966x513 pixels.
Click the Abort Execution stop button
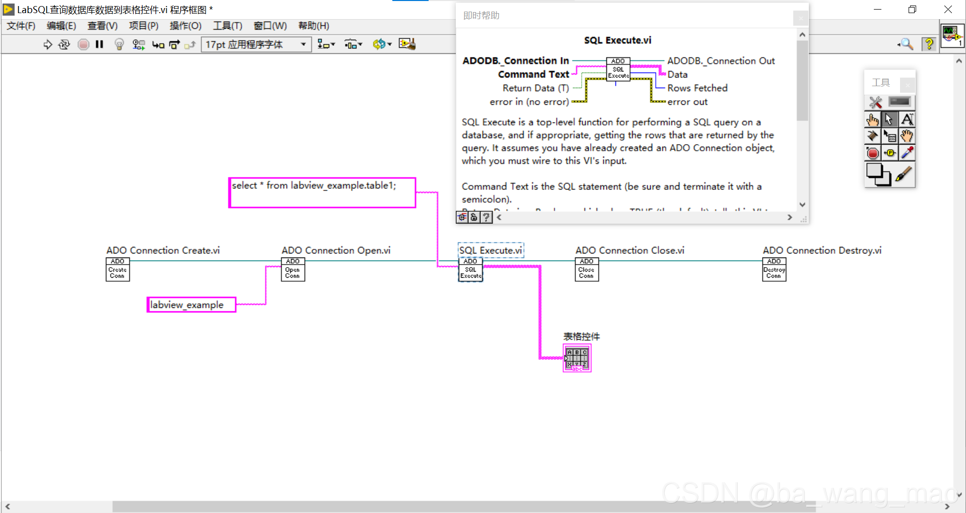(84, 44)
